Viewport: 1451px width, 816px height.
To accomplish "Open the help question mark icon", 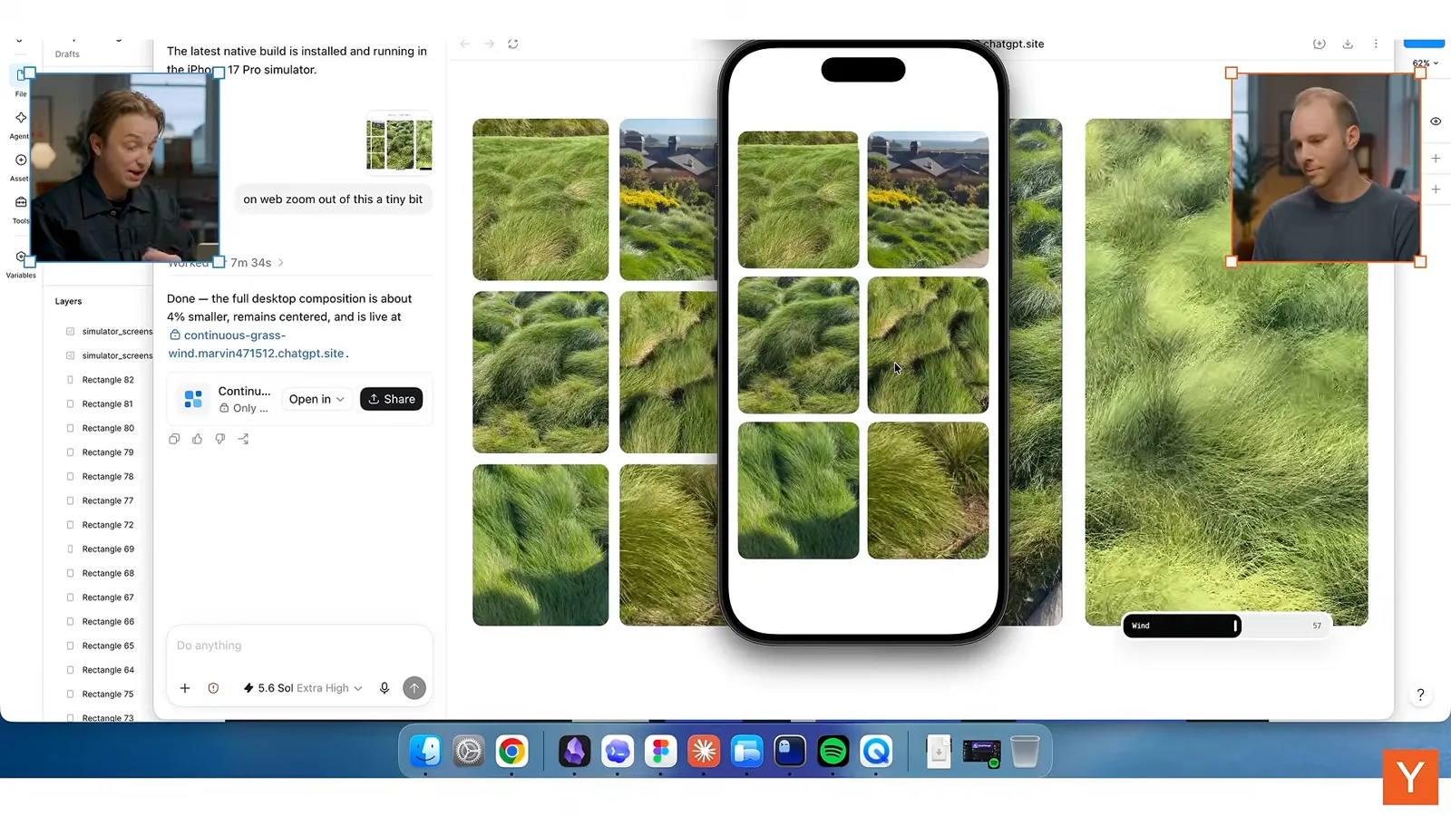I will coord(1420,695).
